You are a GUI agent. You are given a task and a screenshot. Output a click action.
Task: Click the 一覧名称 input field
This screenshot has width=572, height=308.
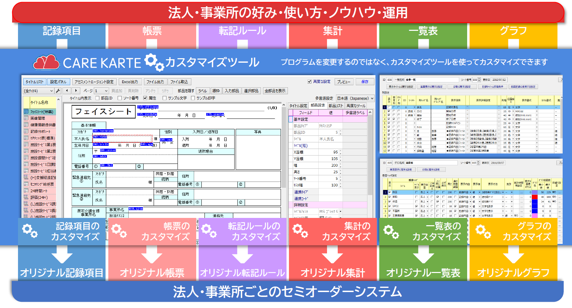[432, 80]
